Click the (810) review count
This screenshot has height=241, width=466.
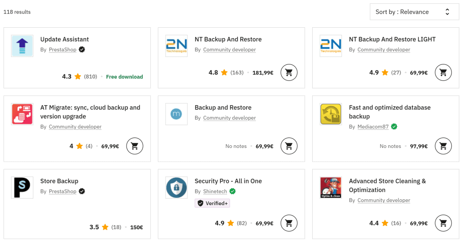[x=91, y=77]
